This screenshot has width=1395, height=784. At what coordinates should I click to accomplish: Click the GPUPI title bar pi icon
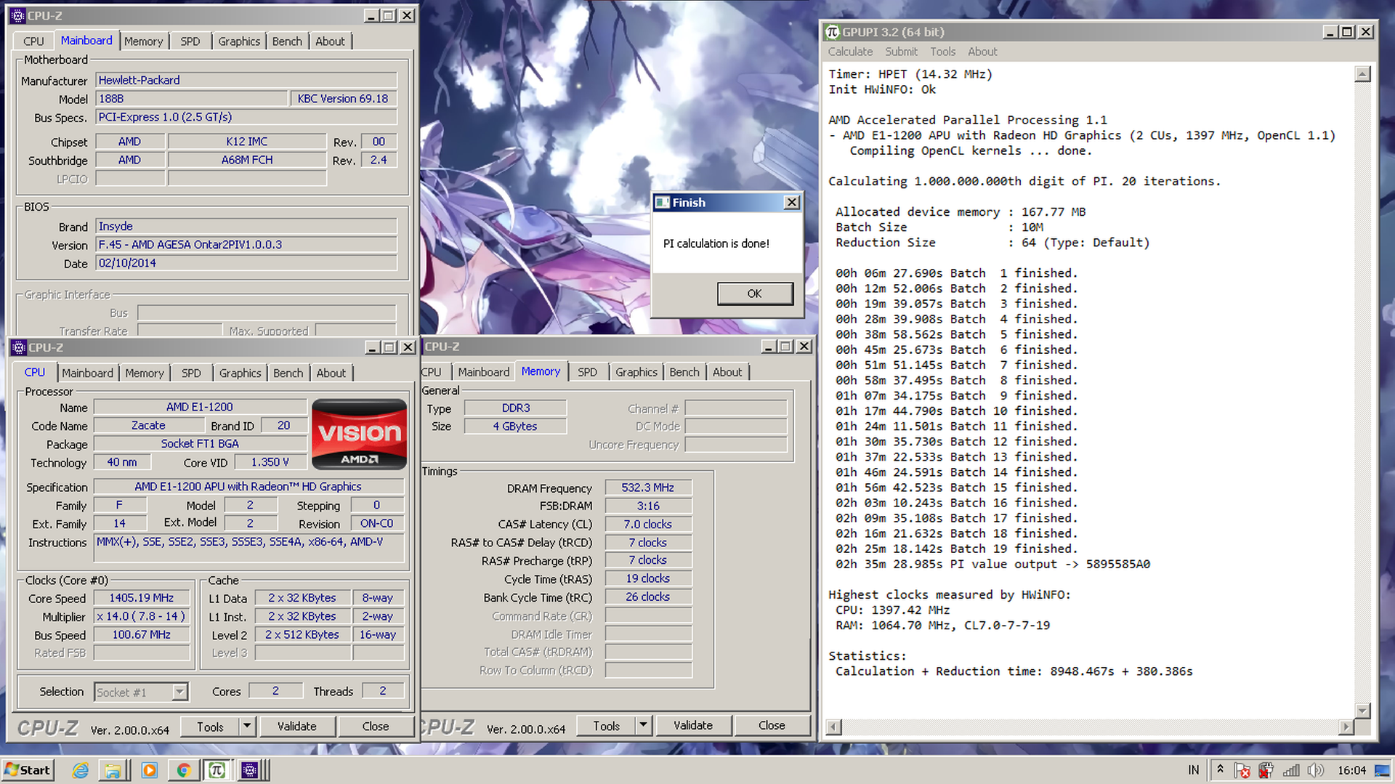[x=833, y=32]
